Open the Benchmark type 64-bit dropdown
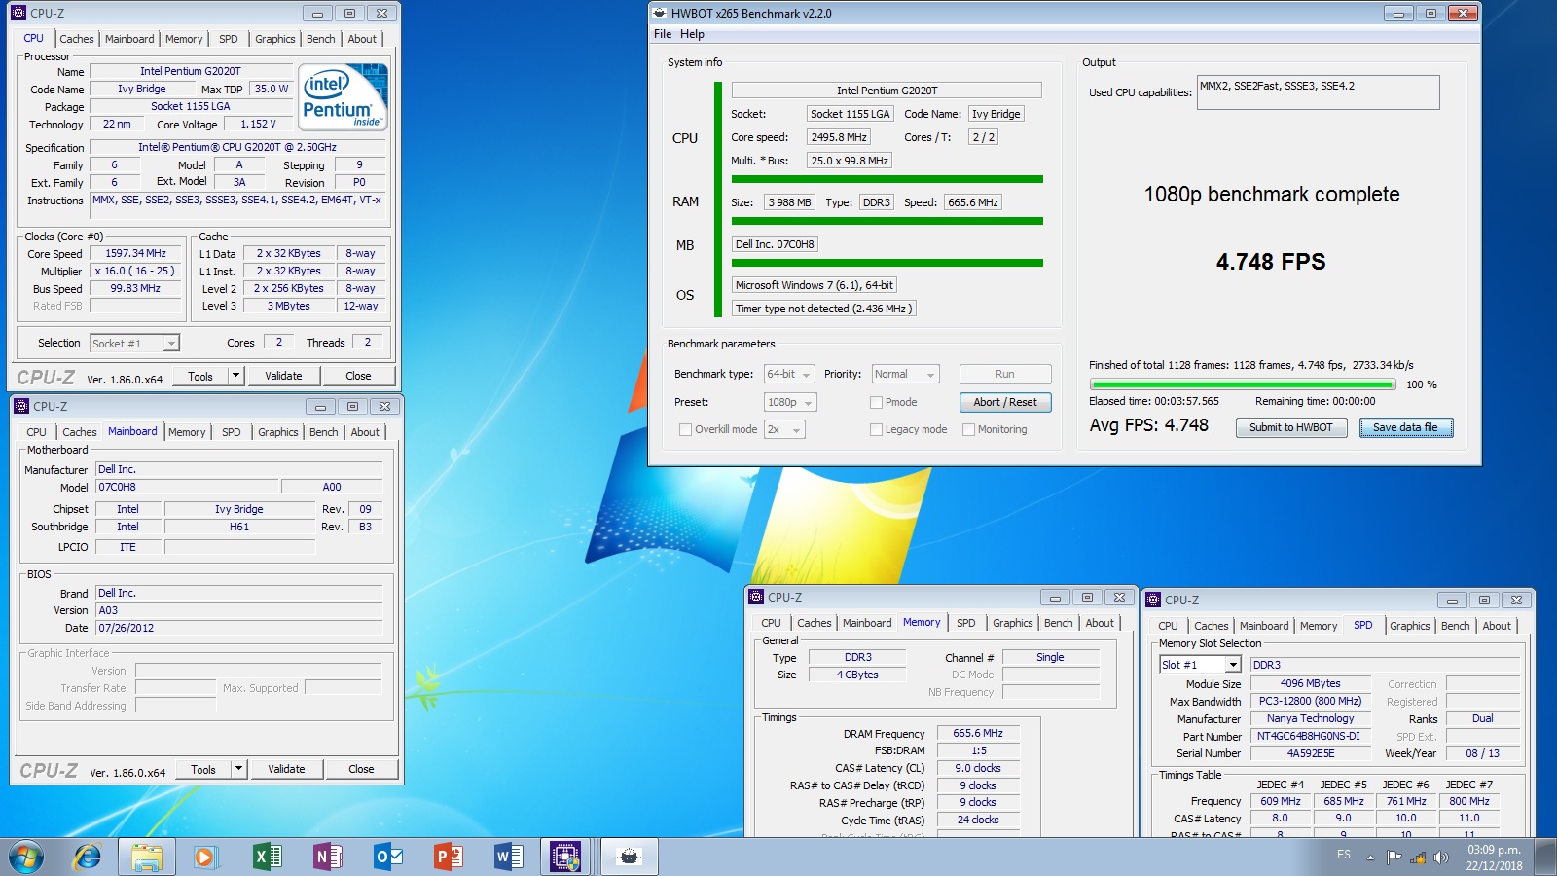This screenshot has height=876, width=1557. coord(789,374)
